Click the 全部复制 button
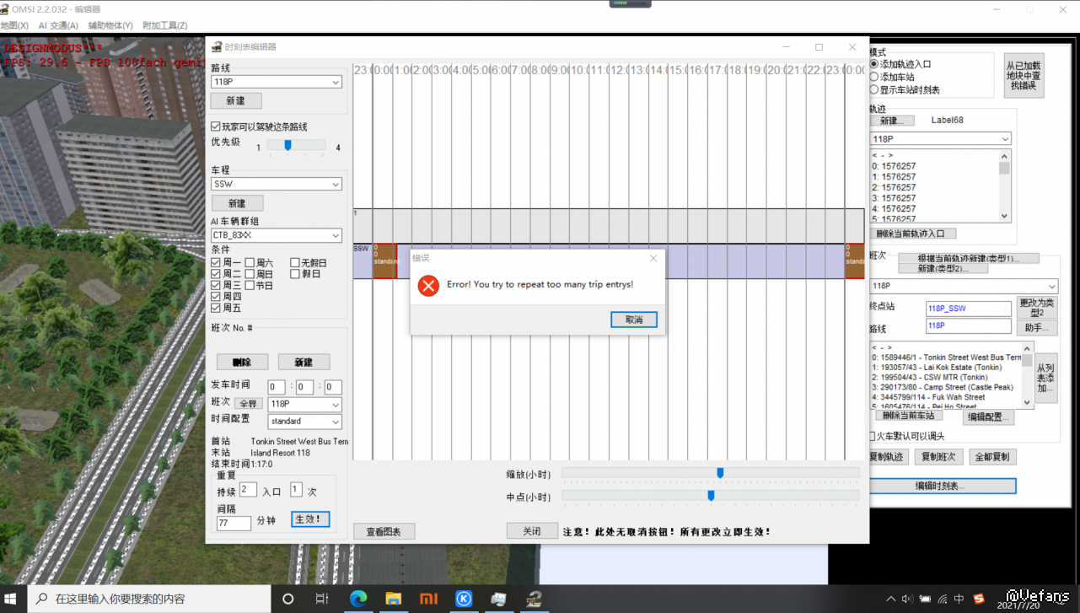The image size is (1080, 613). click(994, 457)
